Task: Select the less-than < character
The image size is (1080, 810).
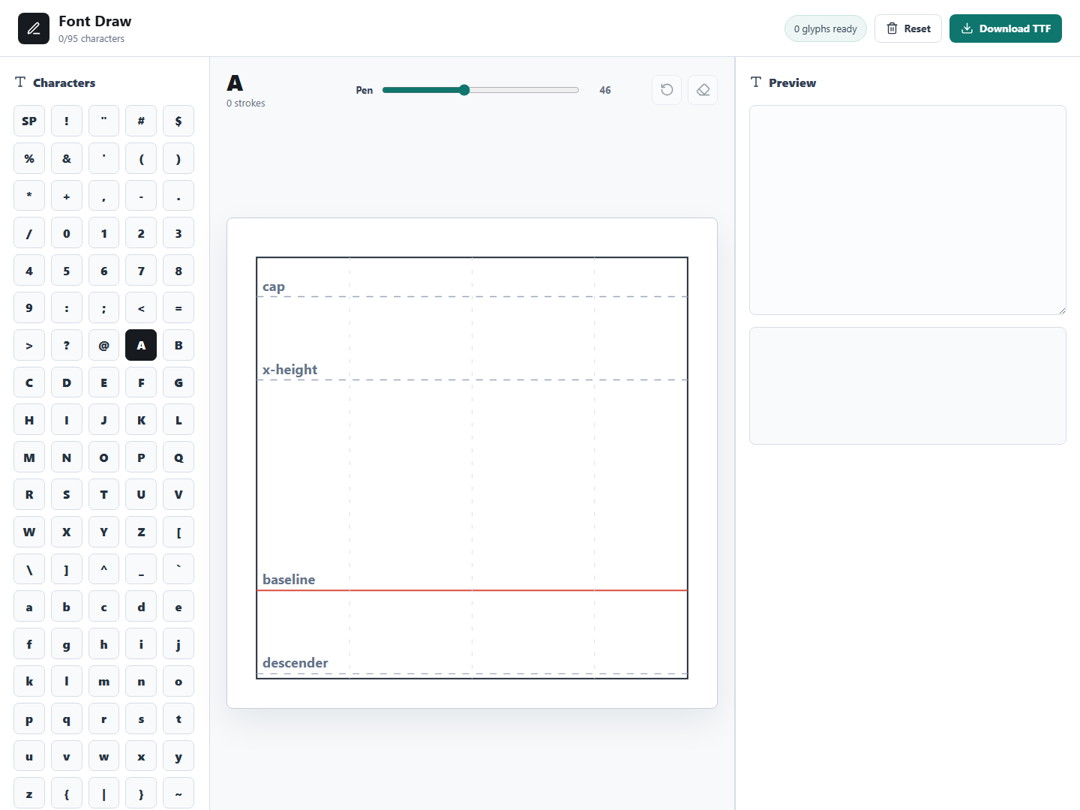Action: pyautogui.click(x=141, y=307)
